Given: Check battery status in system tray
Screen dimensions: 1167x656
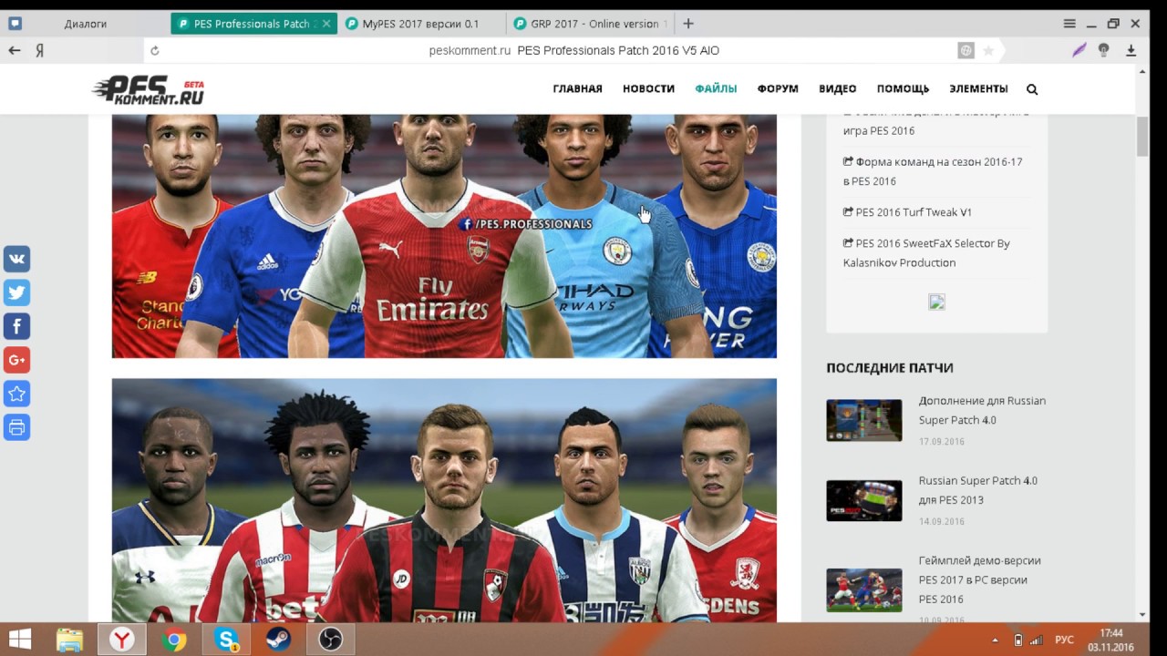Looking at the screenshot, I should pyautogui.click(x=1018, y=640).
